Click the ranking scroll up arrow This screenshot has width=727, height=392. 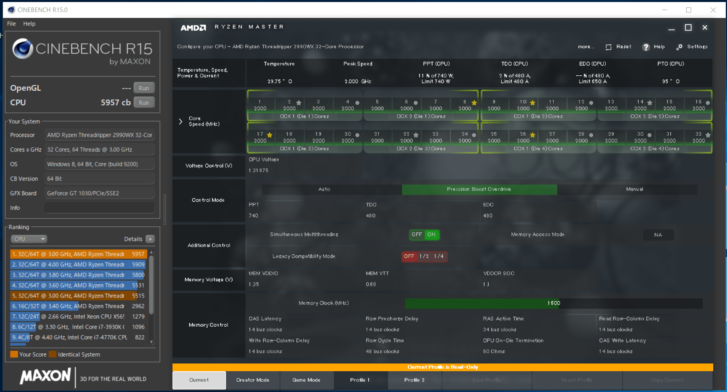[x=151, y=253]
